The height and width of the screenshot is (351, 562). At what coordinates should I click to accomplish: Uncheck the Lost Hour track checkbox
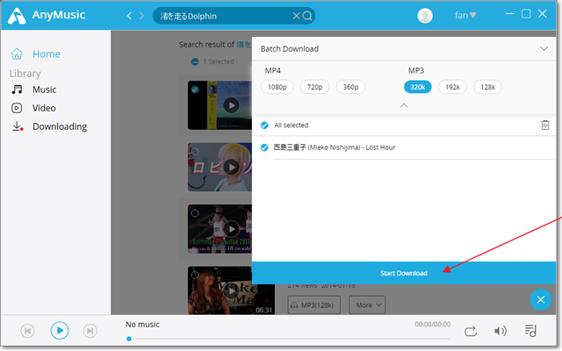(x=264, y=147)
